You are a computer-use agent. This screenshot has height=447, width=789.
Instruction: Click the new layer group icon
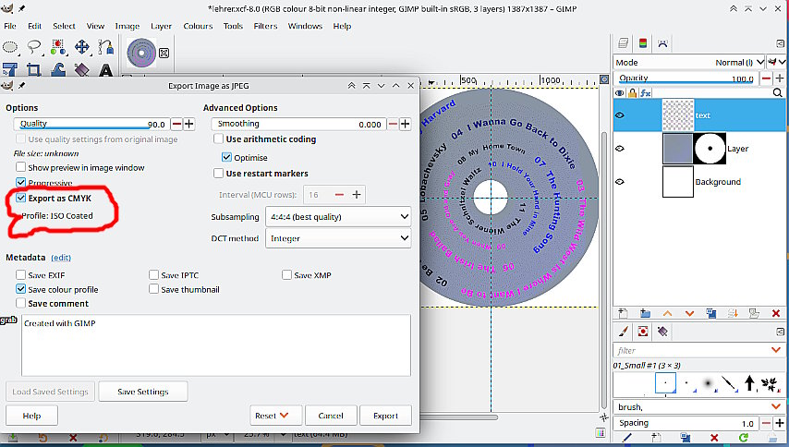coord(646,314)
